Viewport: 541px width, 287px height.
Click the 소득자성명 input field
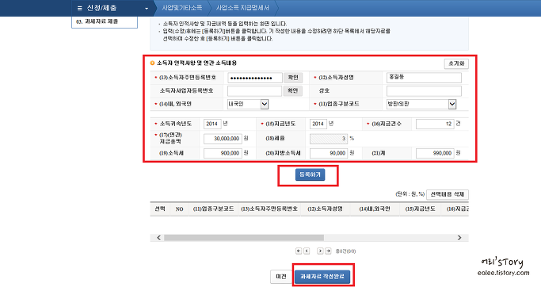[424, 78]
